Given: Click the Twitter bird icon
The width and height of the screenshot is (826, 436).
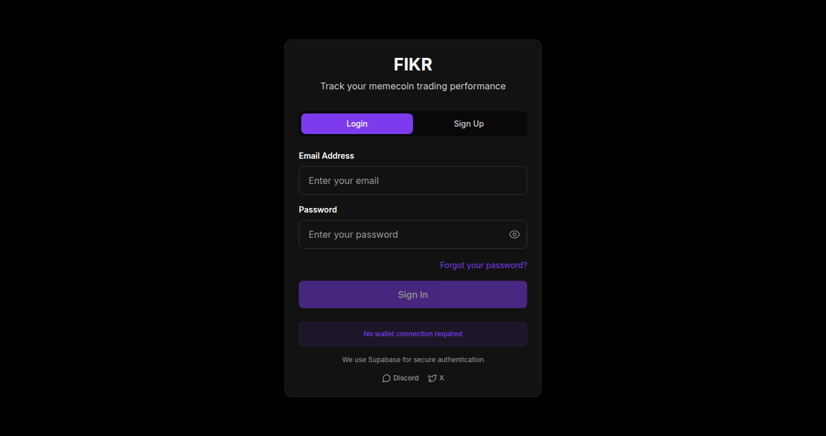Looking at the screenshot, I should pos(433,378).
